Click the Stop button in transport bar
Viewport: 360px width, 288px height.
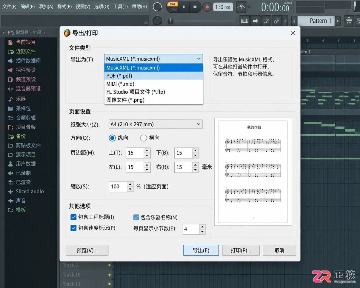195,7
